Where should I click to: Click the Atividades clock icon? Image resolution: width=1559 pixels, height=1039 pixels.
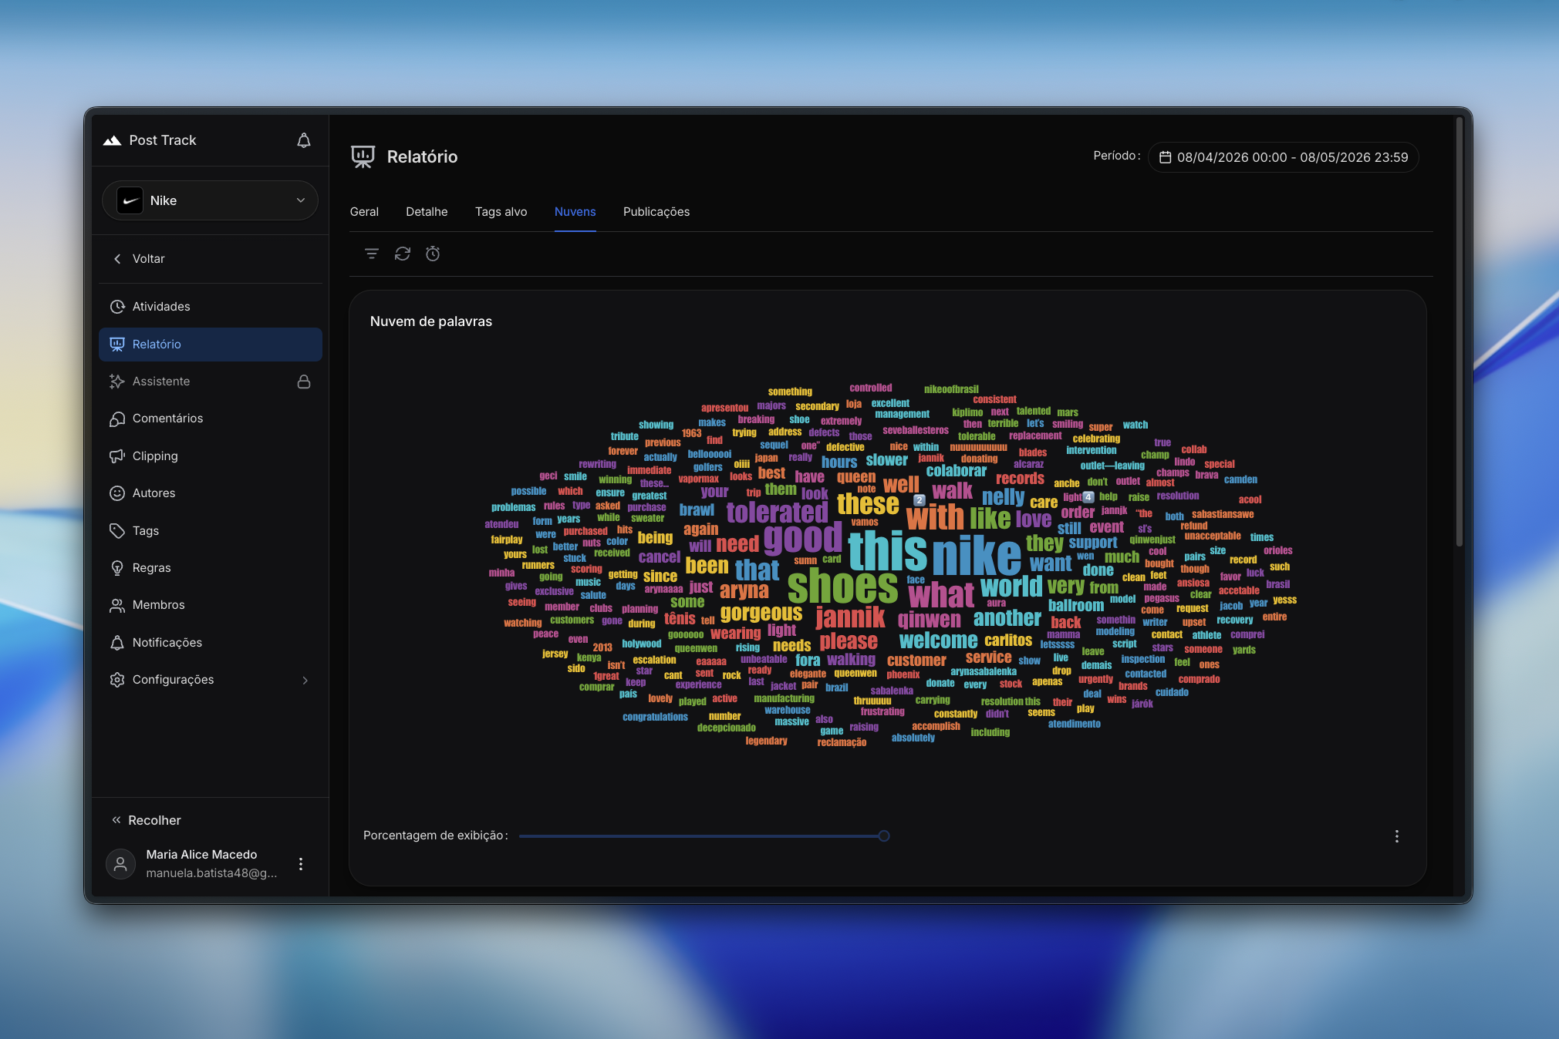click(117, 307)
